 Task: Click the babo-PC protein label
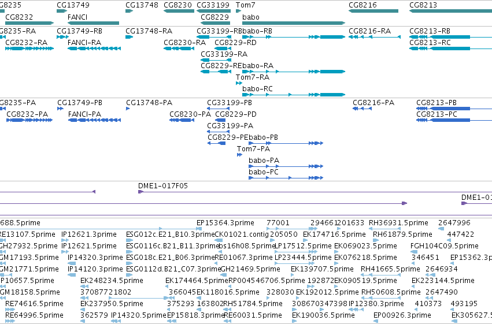coord(264,172)
